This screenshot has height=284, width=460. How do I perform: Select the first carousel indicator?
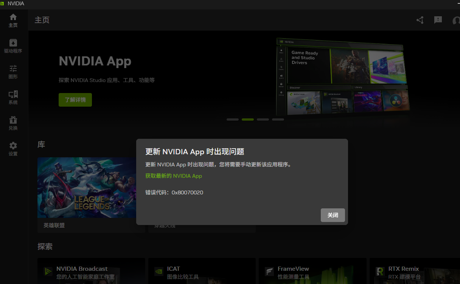pyautogui.click(x=233, y=119)
